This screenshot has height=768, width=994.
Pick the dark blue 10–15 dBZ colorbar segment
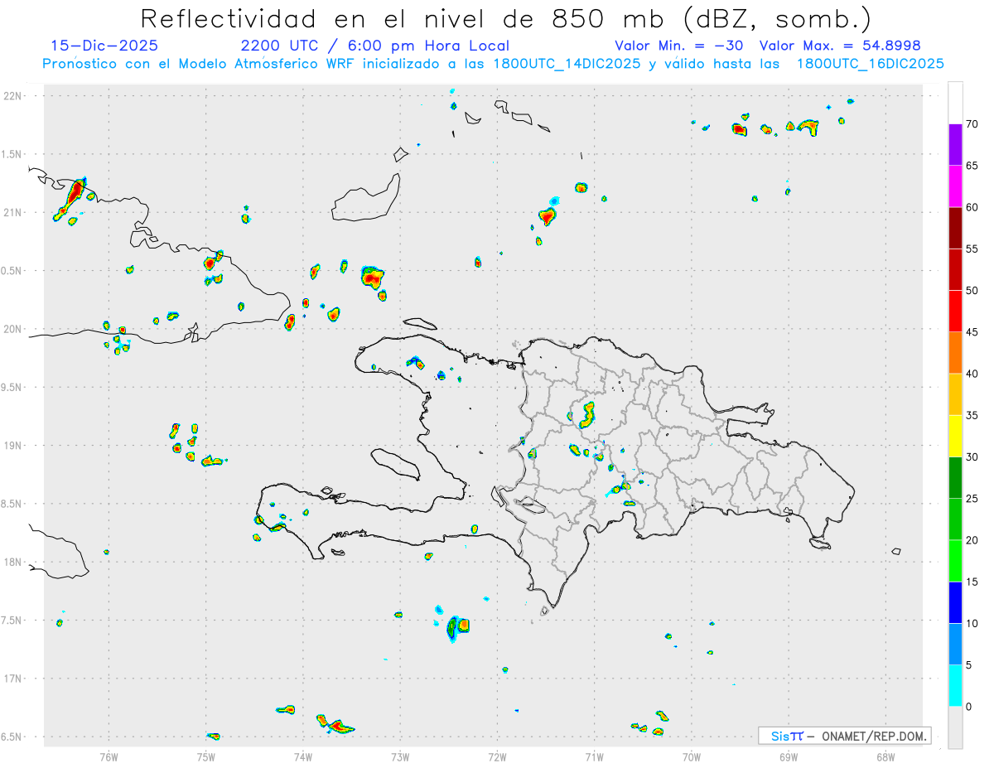955,602
